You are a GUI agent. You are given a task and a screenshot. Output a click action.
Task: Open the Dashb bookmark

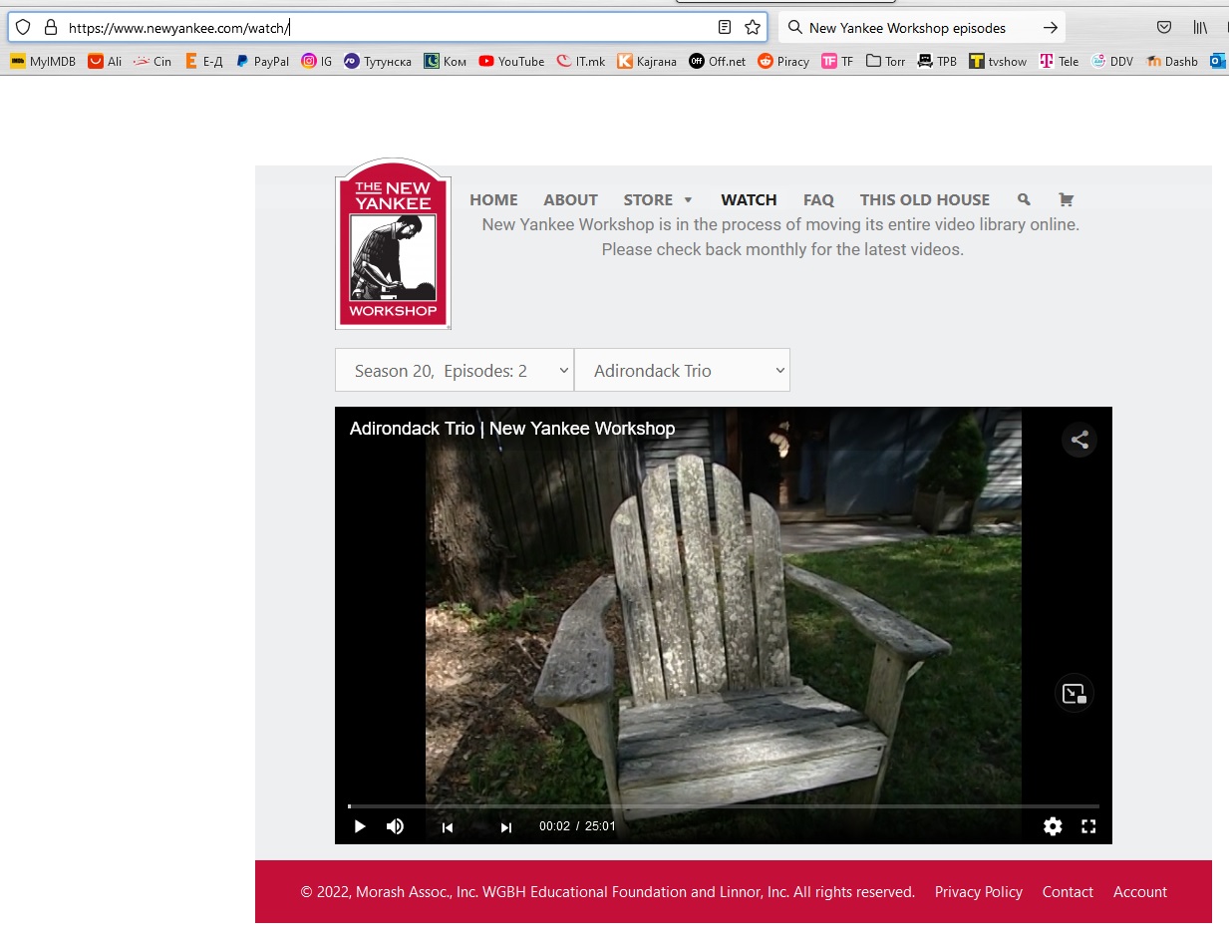pyautogui.click(x=1172, y=61)
